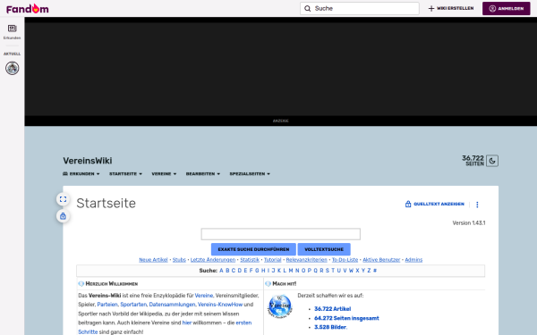
Task: Click the 'hier' link in welcome text
Action: [x=187, y=322]
